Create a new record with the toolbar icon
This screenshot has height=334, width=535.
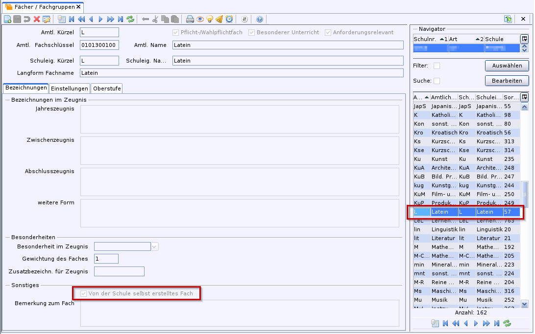tap(7, 19)
